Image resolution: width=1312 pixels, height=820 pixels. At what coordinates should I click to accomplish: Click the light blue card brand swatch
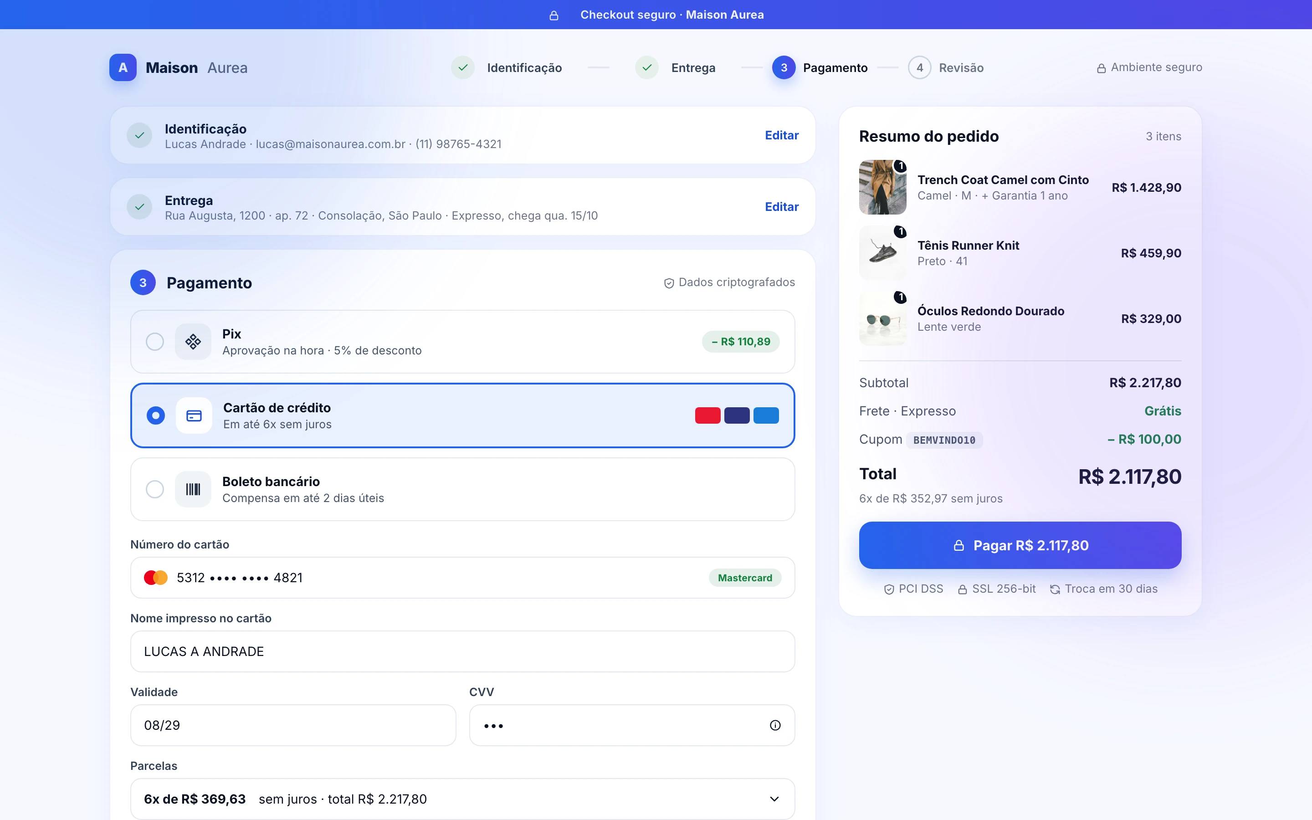coord(766,415)
